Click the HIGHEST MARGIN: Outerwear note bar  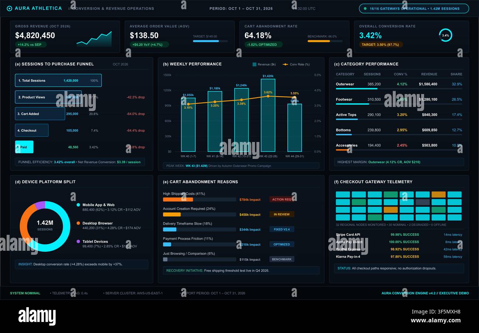399,162
